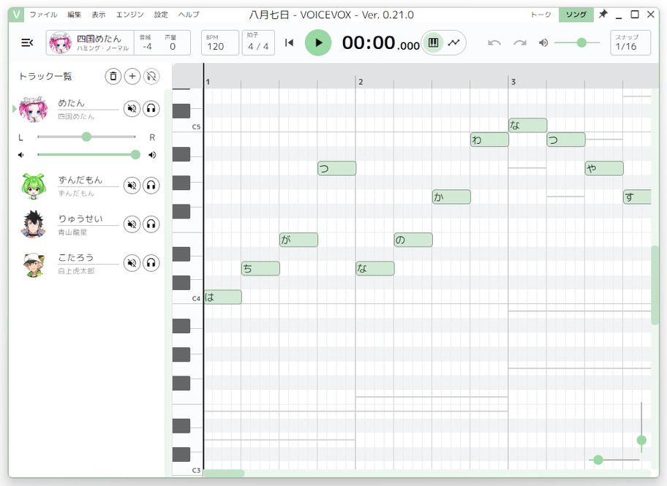This screenshot has height=486, width=667.
Task: Open the スナップ 1/16 dropdown
Action: pyautogui.click(x=630, y=42)
